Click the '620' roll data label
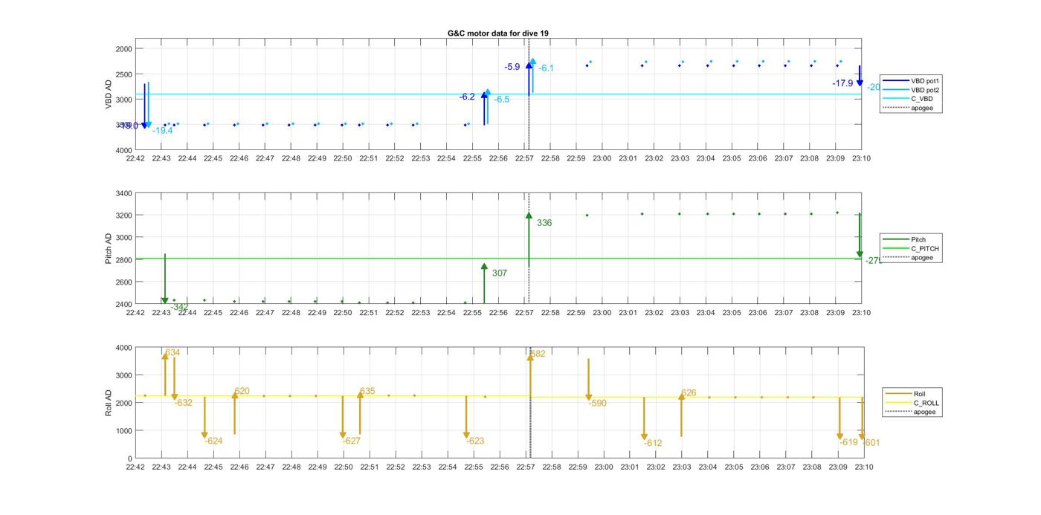The image size is (1041, 515). [242, 391]
